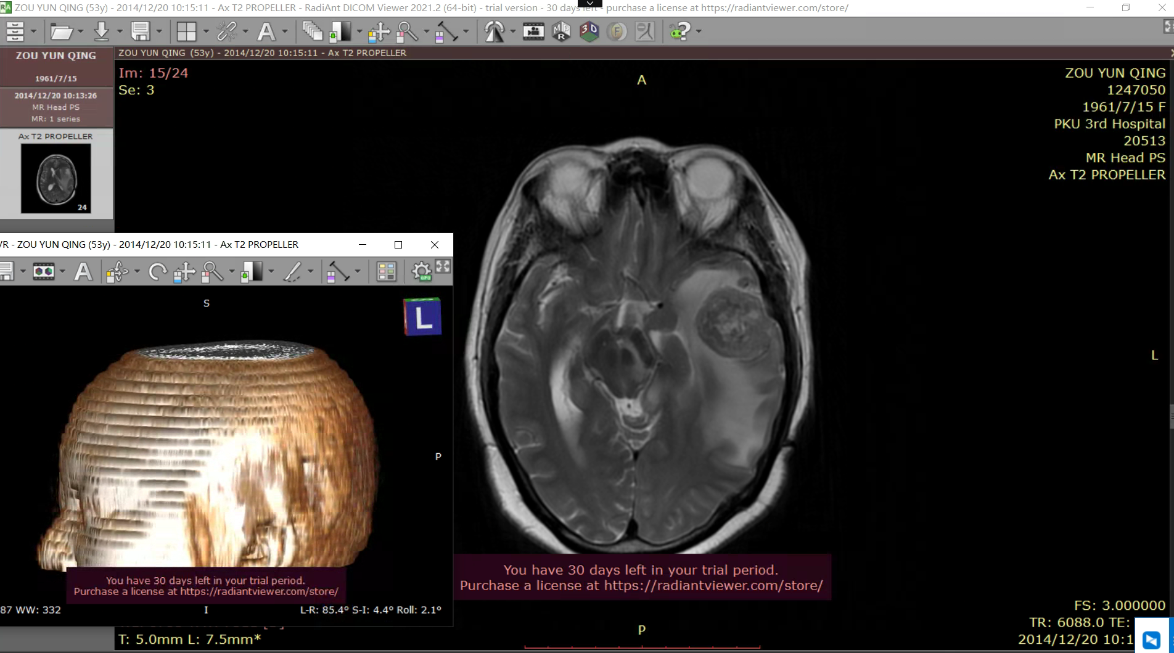Select the scalpel tool in 3D window
Viewport: 1174px width, 653px height.
point(292,272)
